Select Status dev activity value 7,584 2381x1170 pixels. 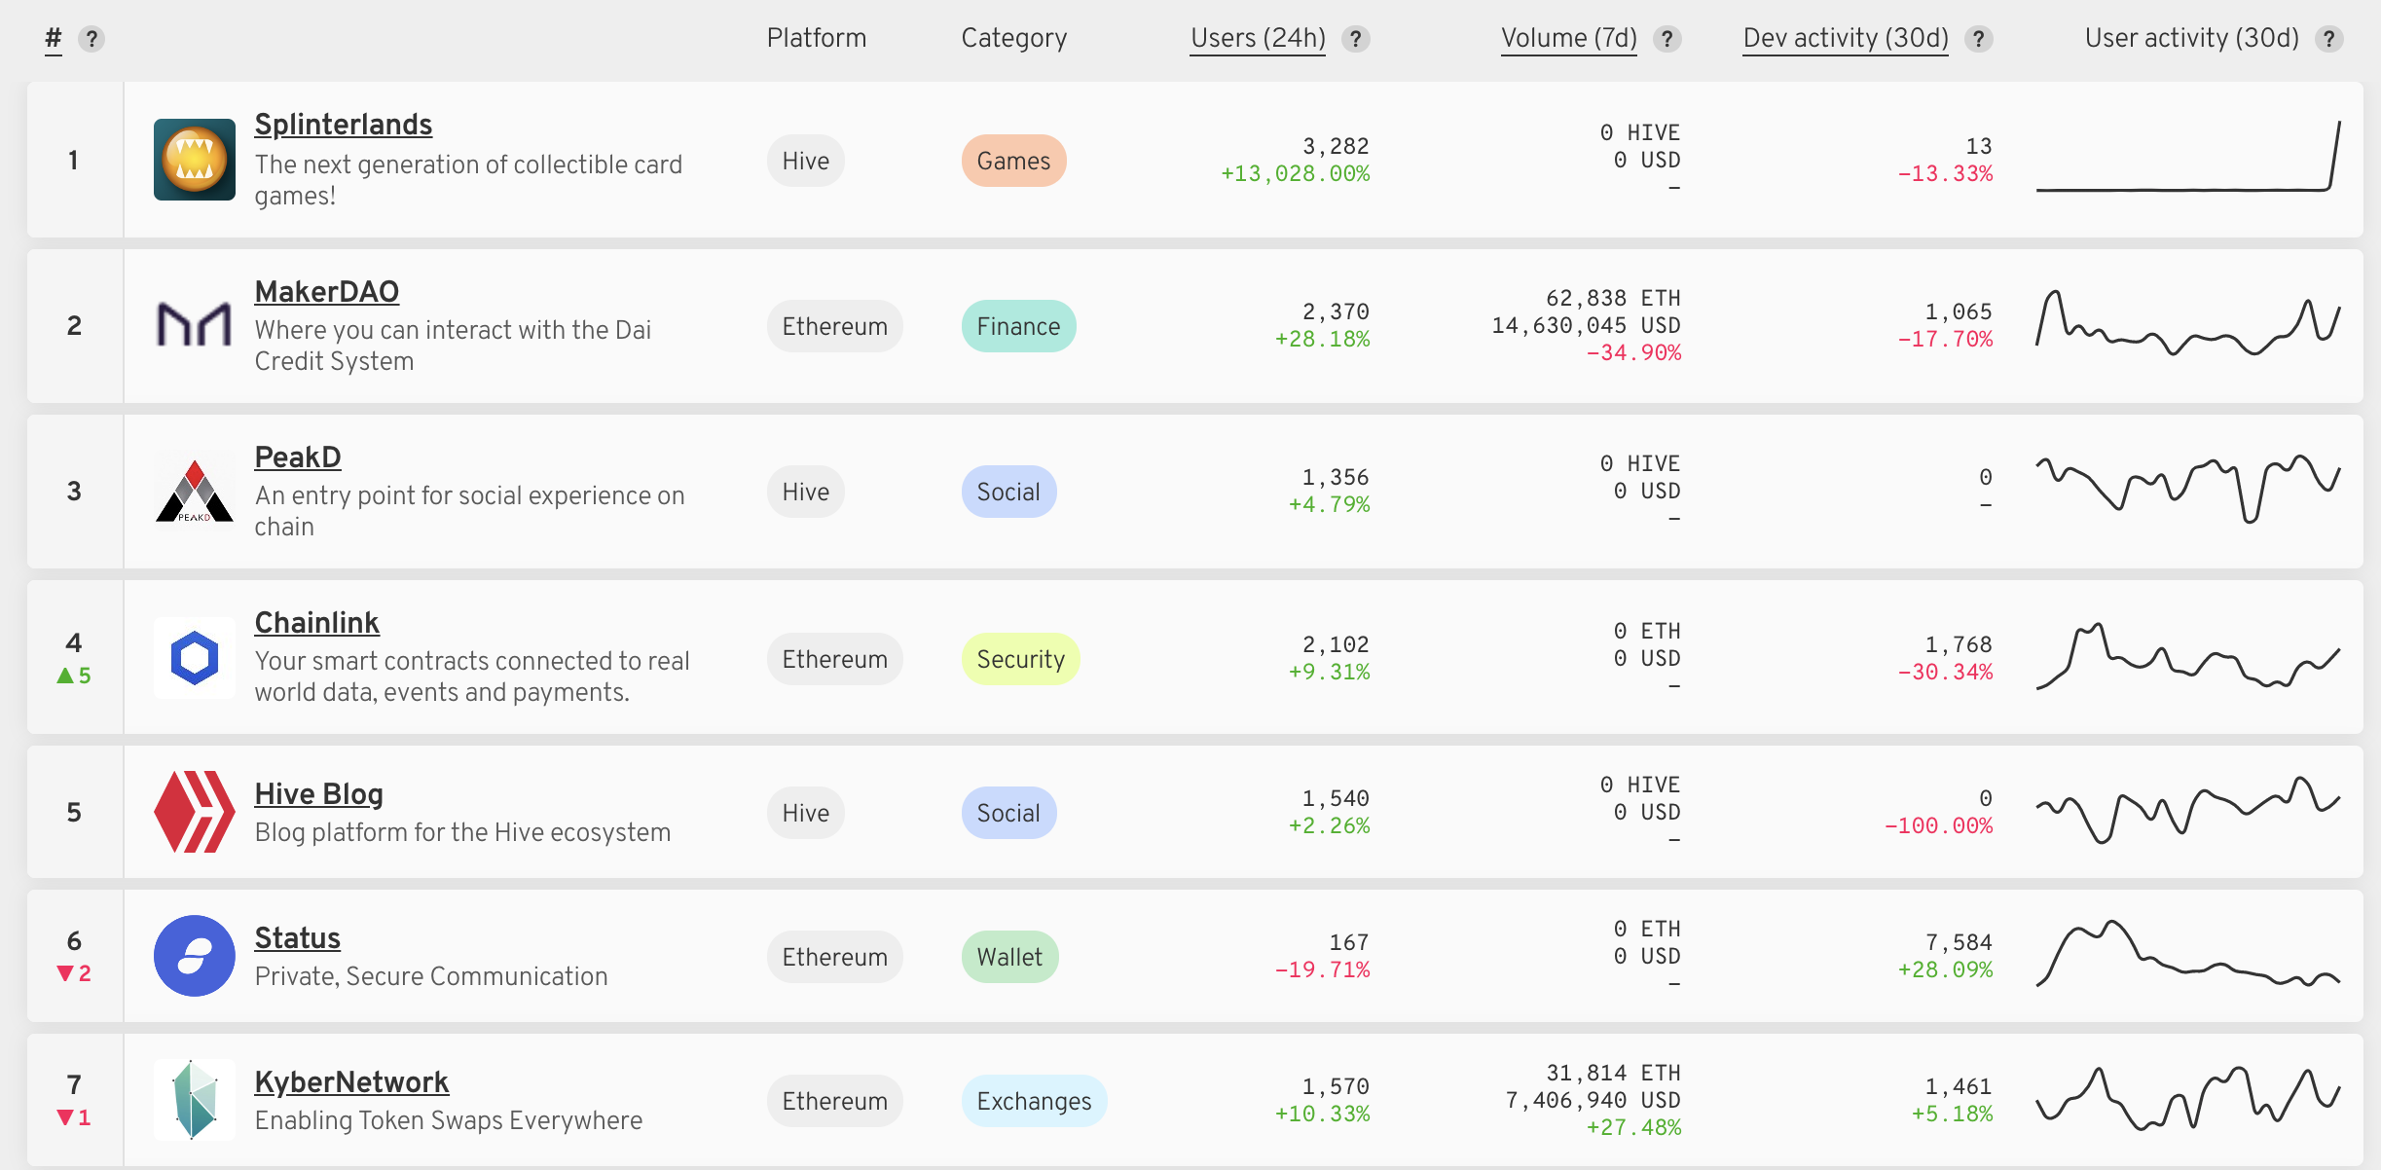tap(1960, 942)
